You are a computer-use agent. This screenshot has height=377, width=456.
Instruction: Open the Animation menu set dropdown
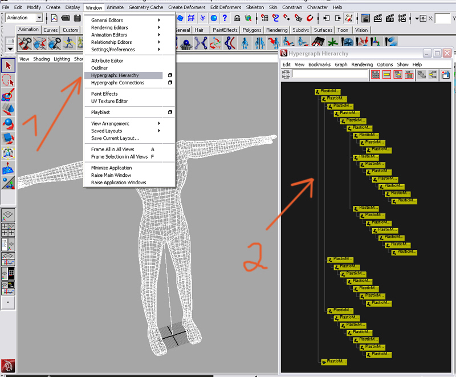pyautogui.click(x=39, y=18)
